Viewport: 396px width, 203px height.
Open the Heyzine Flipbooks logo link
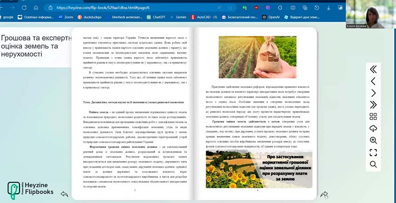30,189
